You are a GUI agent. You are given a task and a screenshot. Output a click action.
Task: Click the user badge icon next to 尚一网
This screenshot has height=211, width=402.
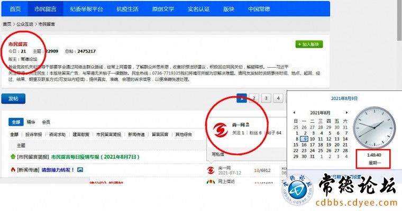pyautogui.click(x=247, y=125)
